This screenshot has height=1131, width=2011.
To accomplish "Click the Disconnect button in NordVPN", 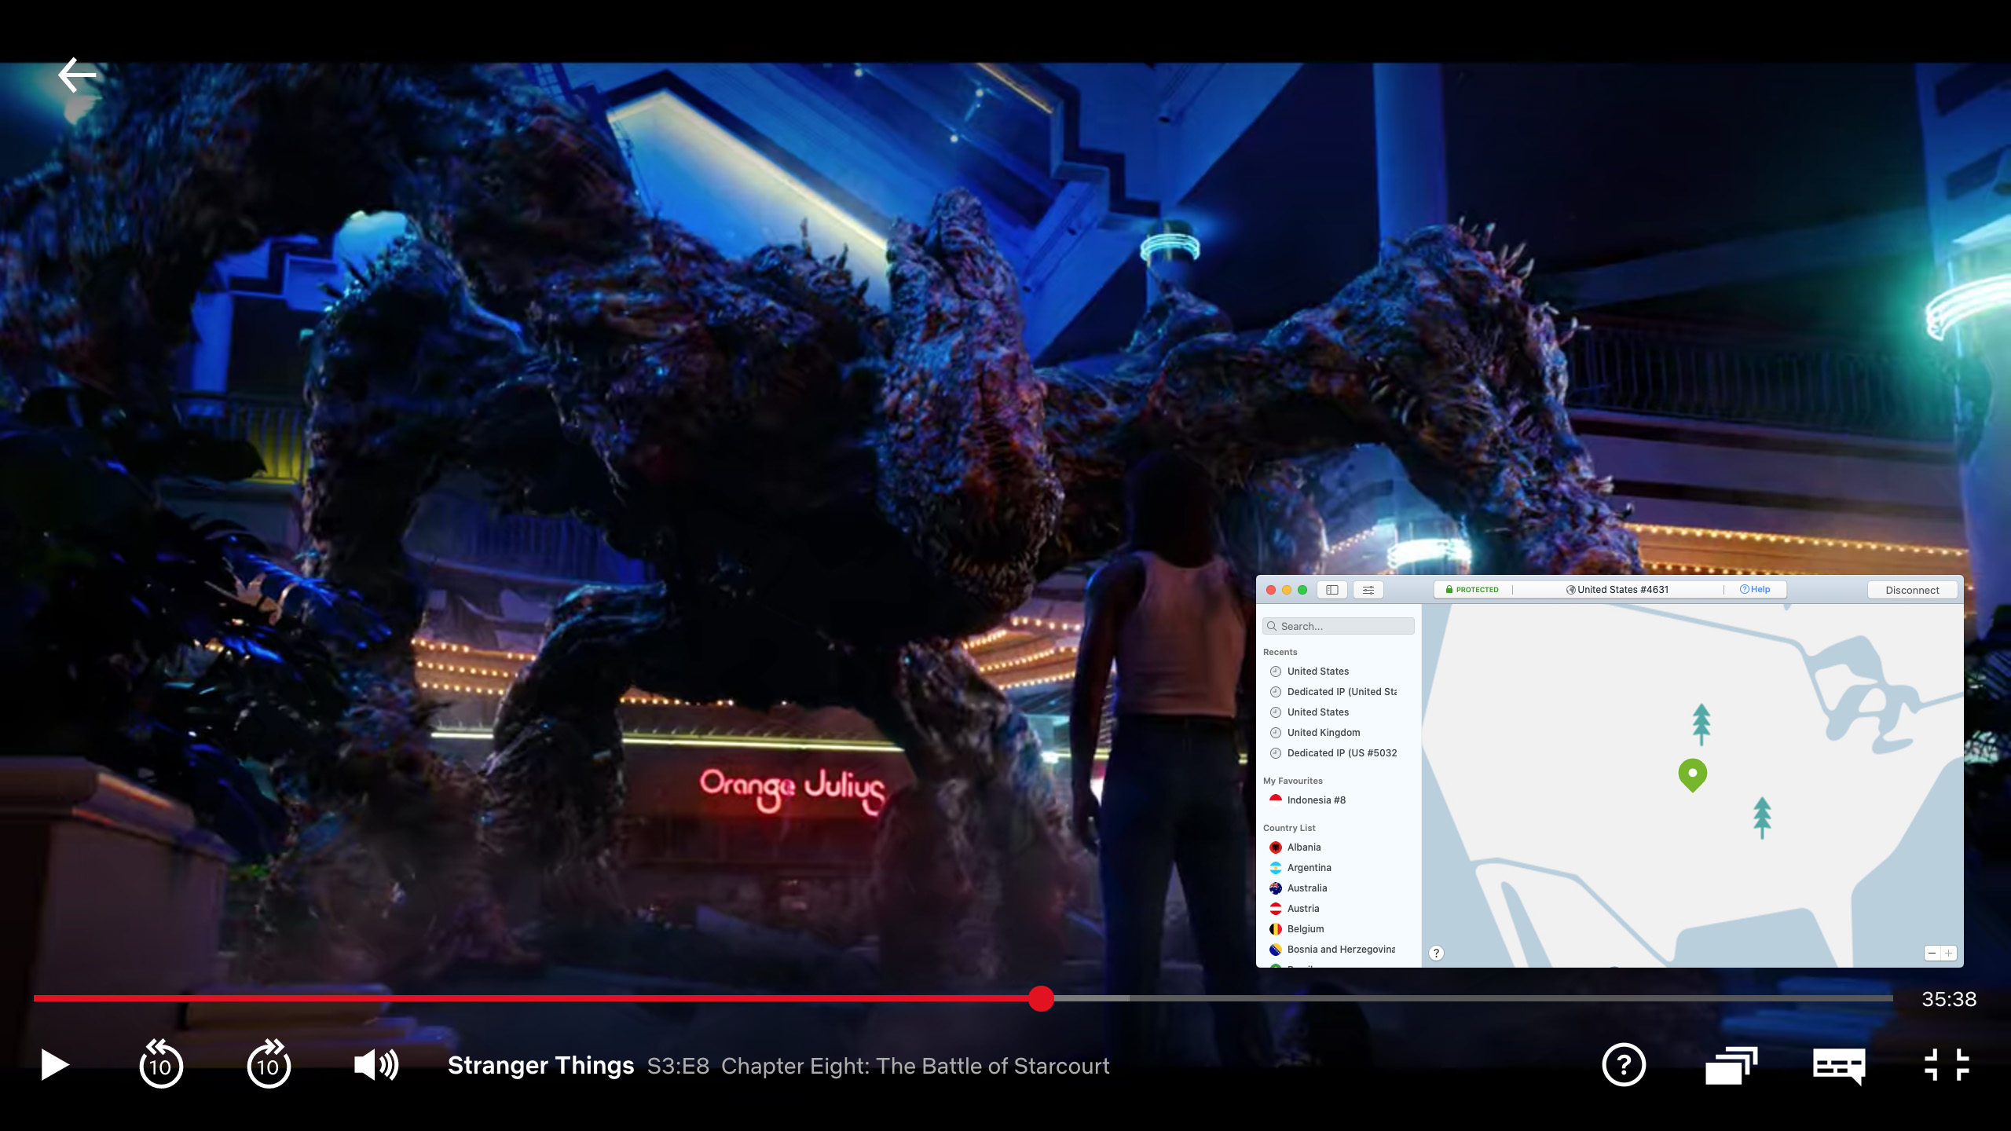I will coord(1913,590).
